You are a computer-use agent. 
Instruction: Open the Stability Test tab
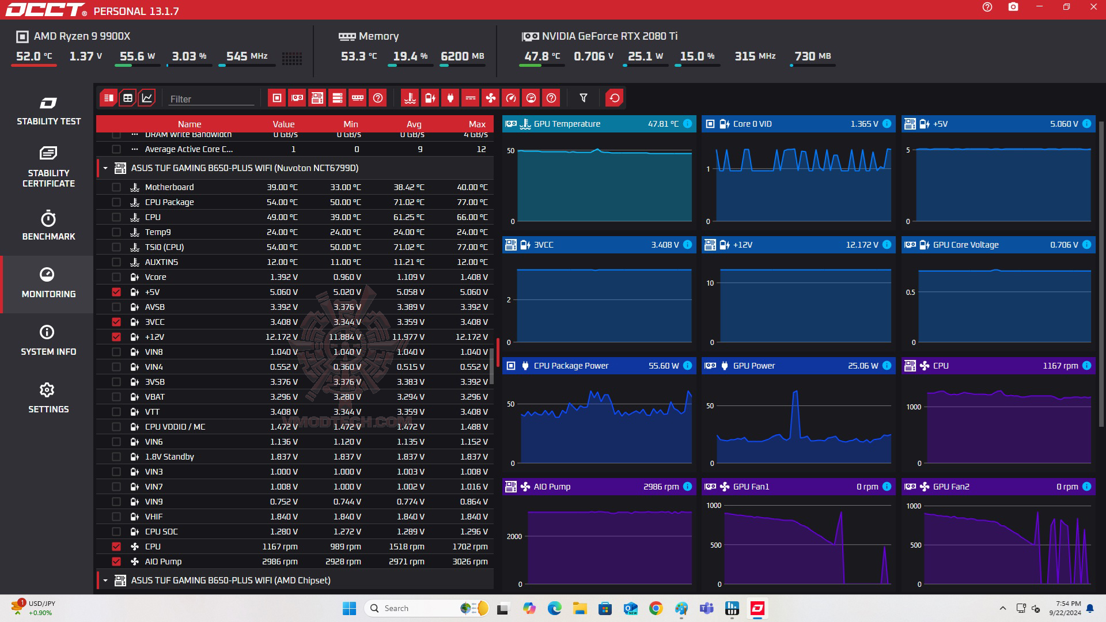coord(48,111)
